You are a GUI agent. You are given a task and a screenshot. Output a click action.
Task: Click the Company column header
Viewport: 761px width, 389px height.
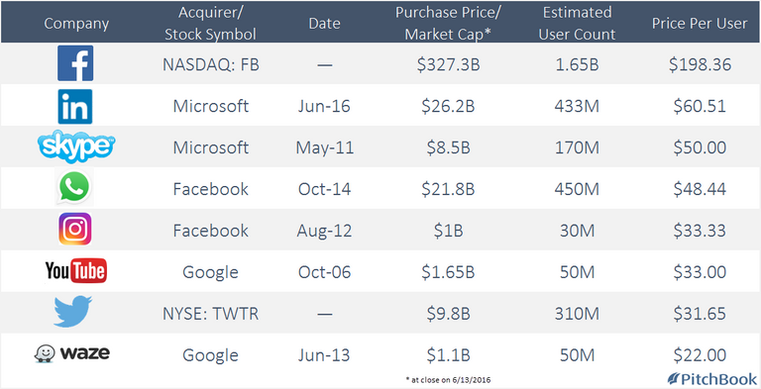pos(76,24)
